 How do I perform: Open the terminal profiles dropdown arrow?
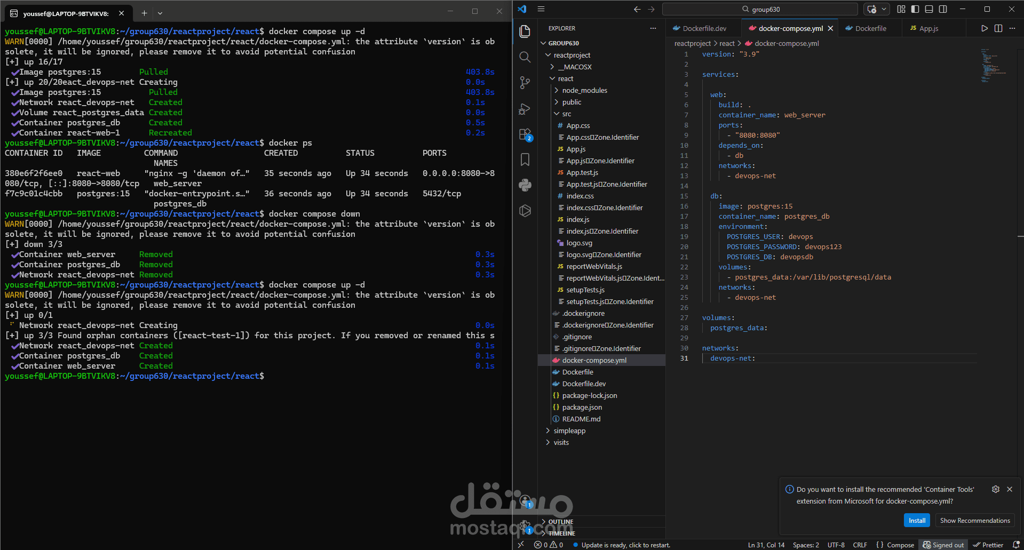pyautogui.click(x=160, y=13)
